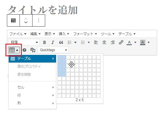Open the フォーマット menu

(x=85, y=34)
